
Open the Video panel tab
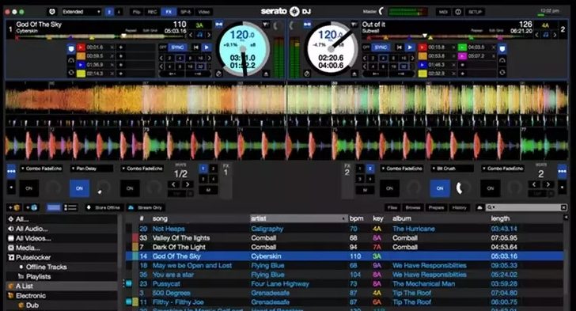(204, 12)
